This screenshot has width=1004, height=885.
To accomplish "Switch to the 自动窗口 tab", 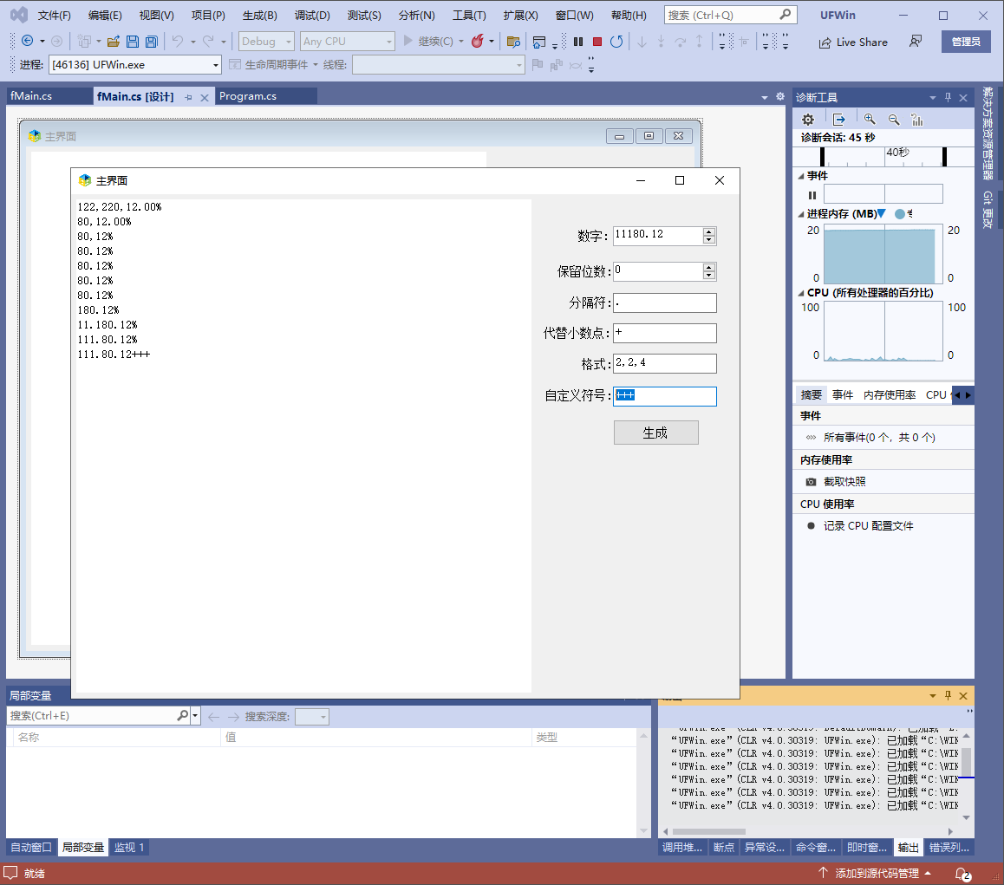I will tap(31, 847).
